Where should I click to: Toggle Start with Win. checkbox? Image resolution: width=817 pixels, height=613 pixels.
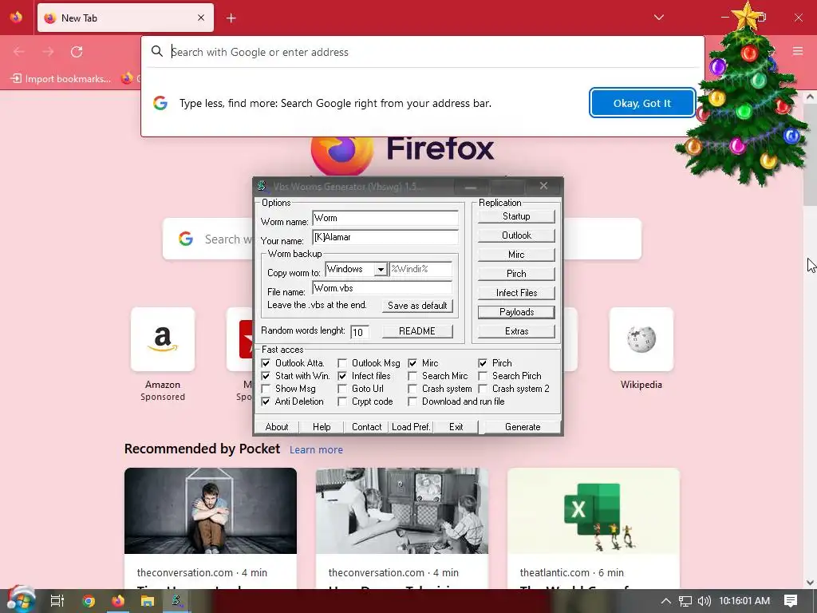(266, 376)
